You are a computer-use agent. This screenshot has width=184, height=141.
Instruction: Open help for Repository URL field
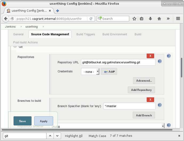coord(159,61)
